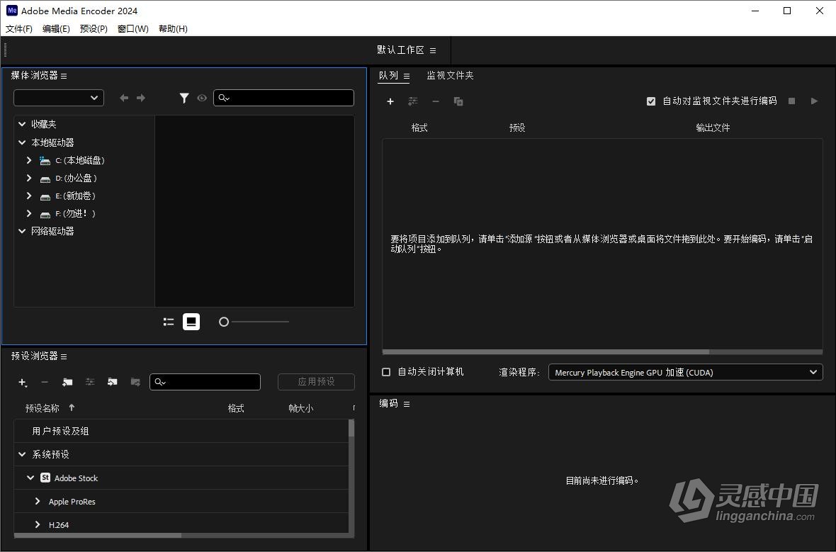Click the Preset Browser search field
The height and width of the screenshot is (552, 836).
tap(205, 382)
